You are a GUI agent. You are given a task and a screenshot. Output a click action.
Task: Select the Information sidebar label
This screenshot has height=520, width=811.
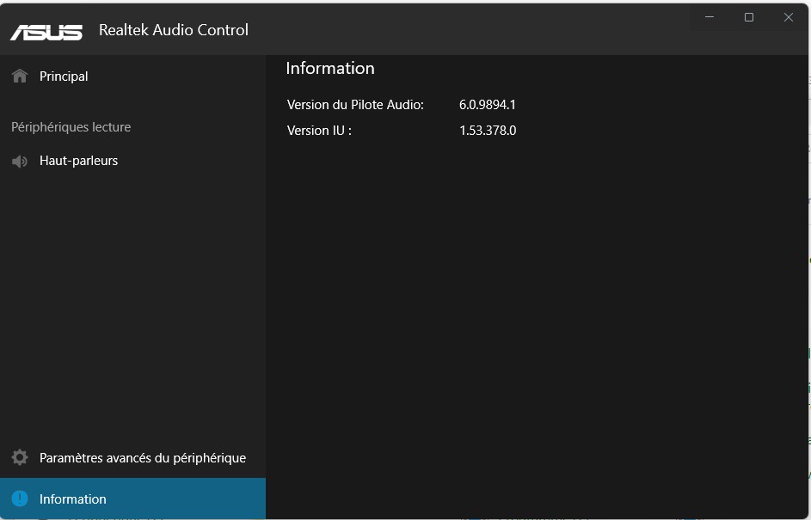pos(73,499)
